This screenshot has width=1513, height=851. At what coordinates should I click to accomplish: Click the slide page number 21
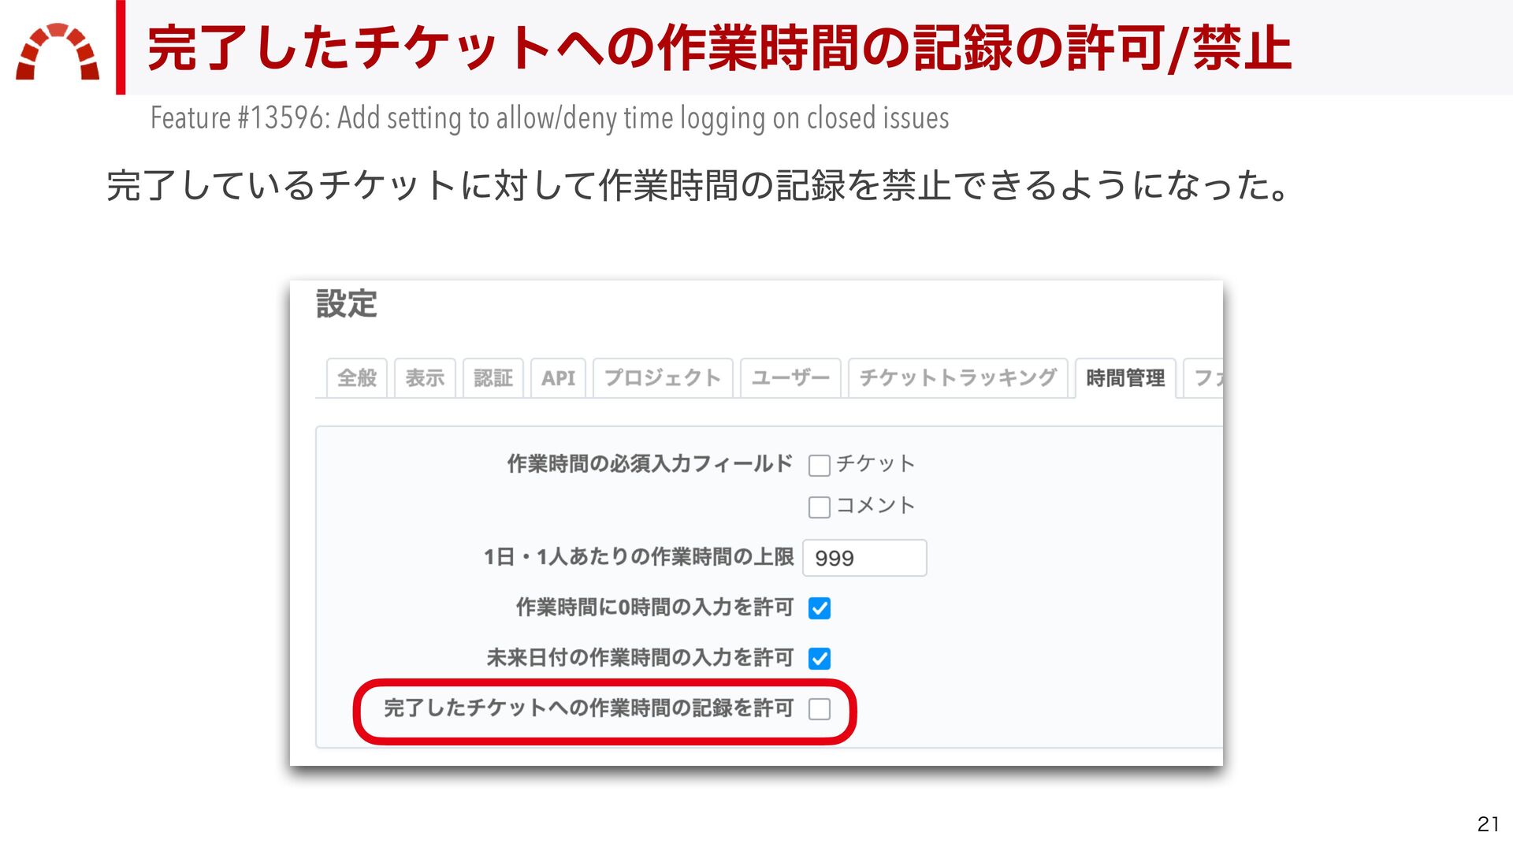[x=1488, y=824]
